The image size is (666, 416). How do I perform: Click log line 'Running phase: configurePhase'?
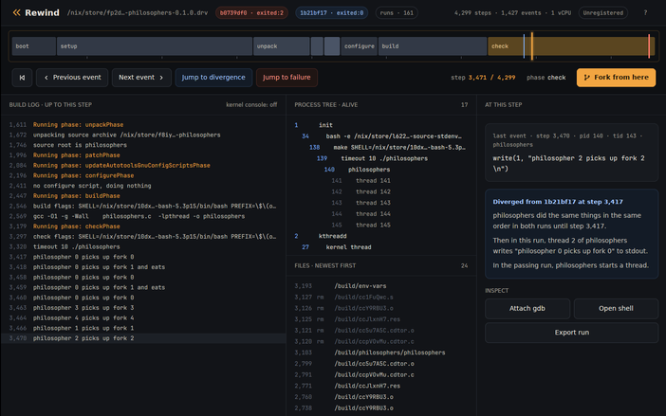[143, 175]
